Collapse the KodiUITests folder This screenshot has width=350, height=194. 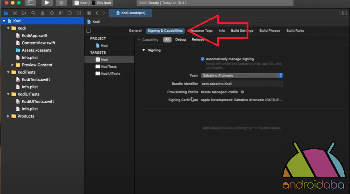coord(8,94)
